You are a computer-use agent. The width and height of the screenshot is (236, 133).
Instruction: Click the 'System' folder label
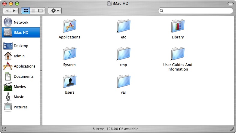pyautogui.click(x=69, y=65)
